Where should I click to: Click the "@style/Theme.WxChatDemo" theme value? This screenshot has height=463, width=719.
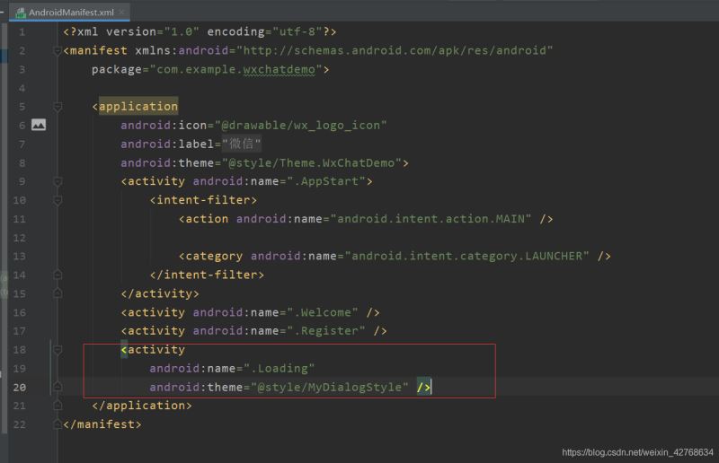coord(311,163)
